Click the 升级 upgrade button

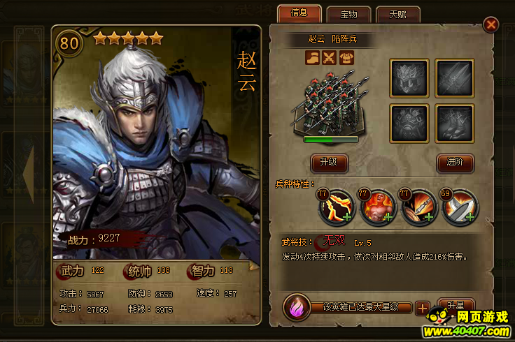(329, 163)
